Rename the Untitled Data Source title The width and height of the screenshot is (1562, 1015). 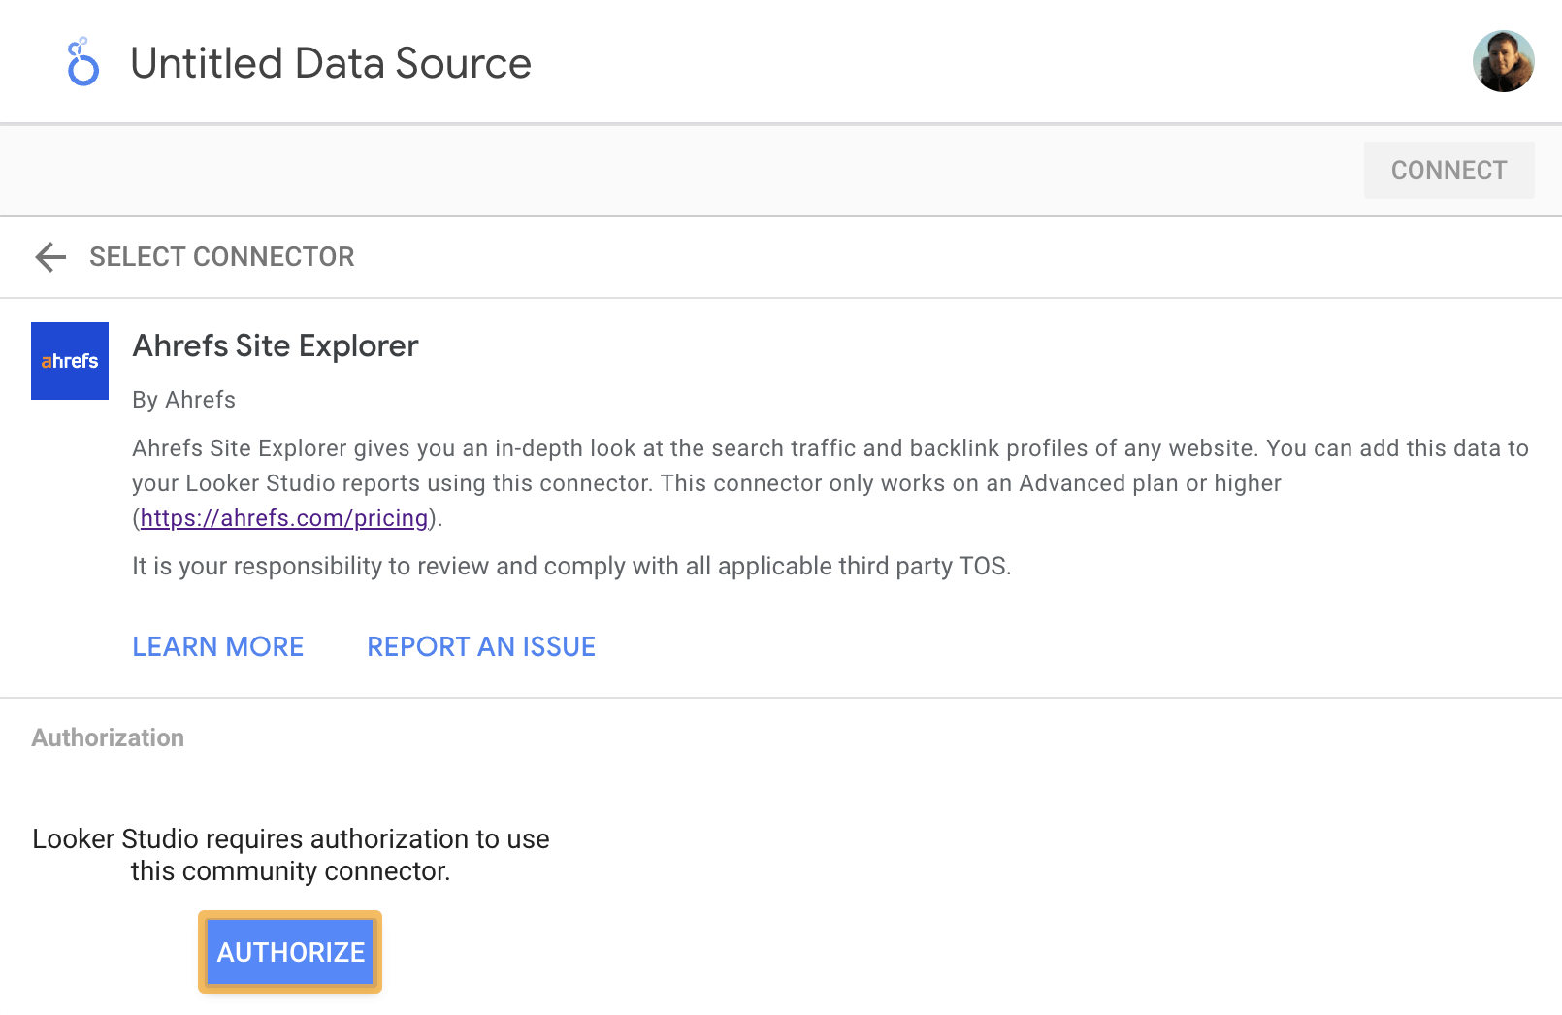[331, 62]
